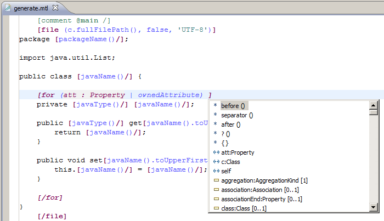The image size is (384, 221).
Task: Select the self variable proposal
Action: (x=226, y=171)
